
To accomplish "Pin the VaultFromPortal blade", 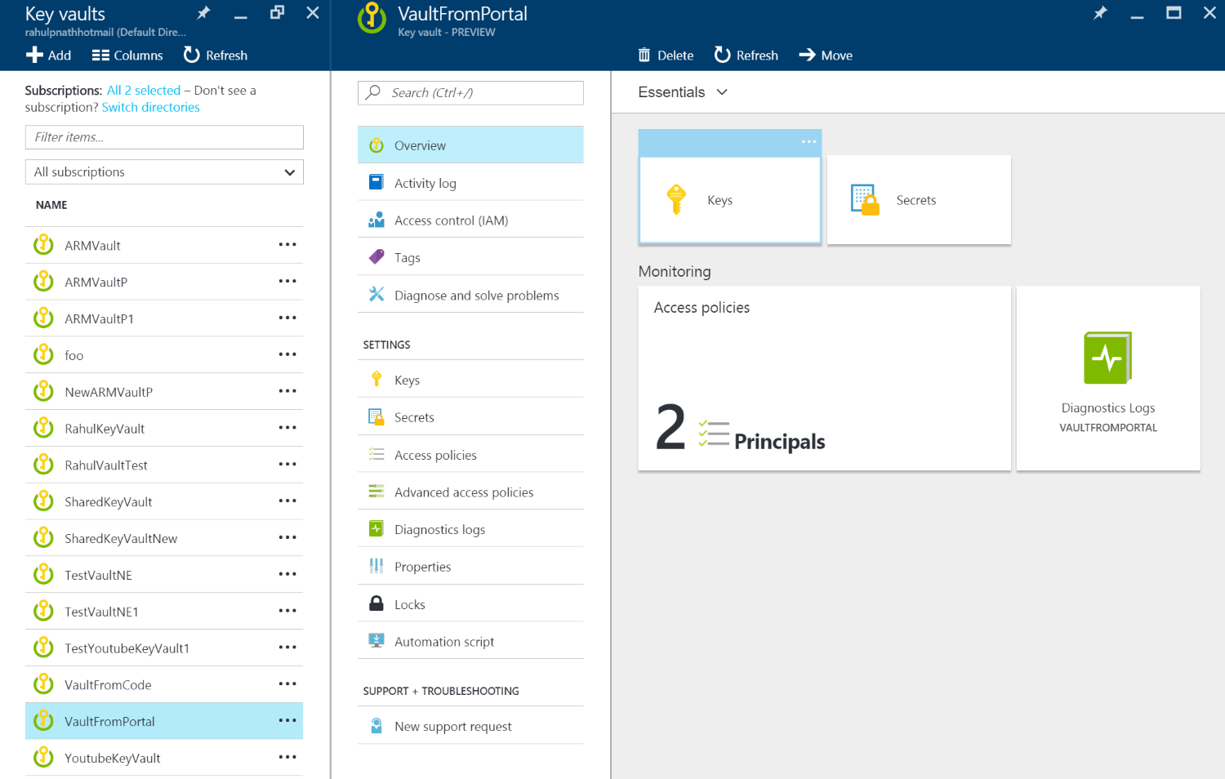I will click(1100, 12).
